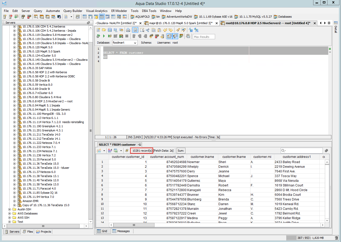Open folder icon in editor toolbar

click(x=104, y=30)
